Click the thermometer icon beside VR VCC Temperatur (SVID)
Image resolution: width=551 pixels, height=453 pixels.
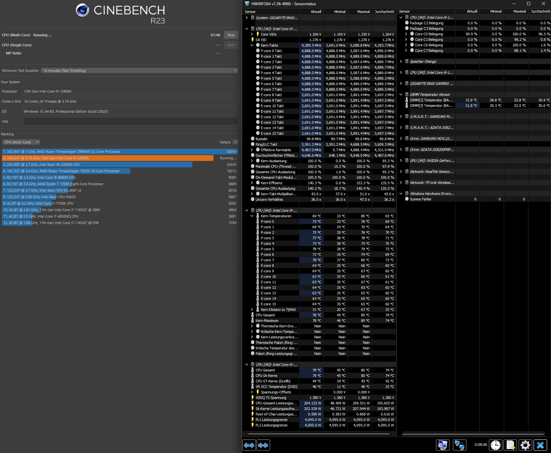(253, 386)
